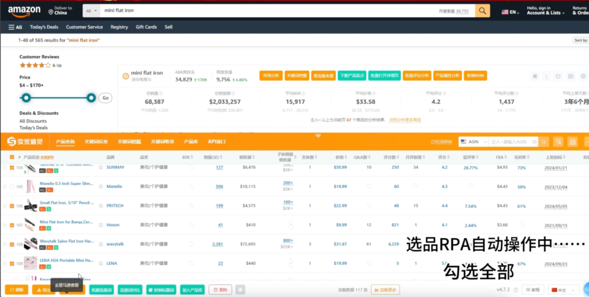This screenshot has width=589, height=297.
Task: Click the 加入产品库 button
Action: tap(193, 289)
